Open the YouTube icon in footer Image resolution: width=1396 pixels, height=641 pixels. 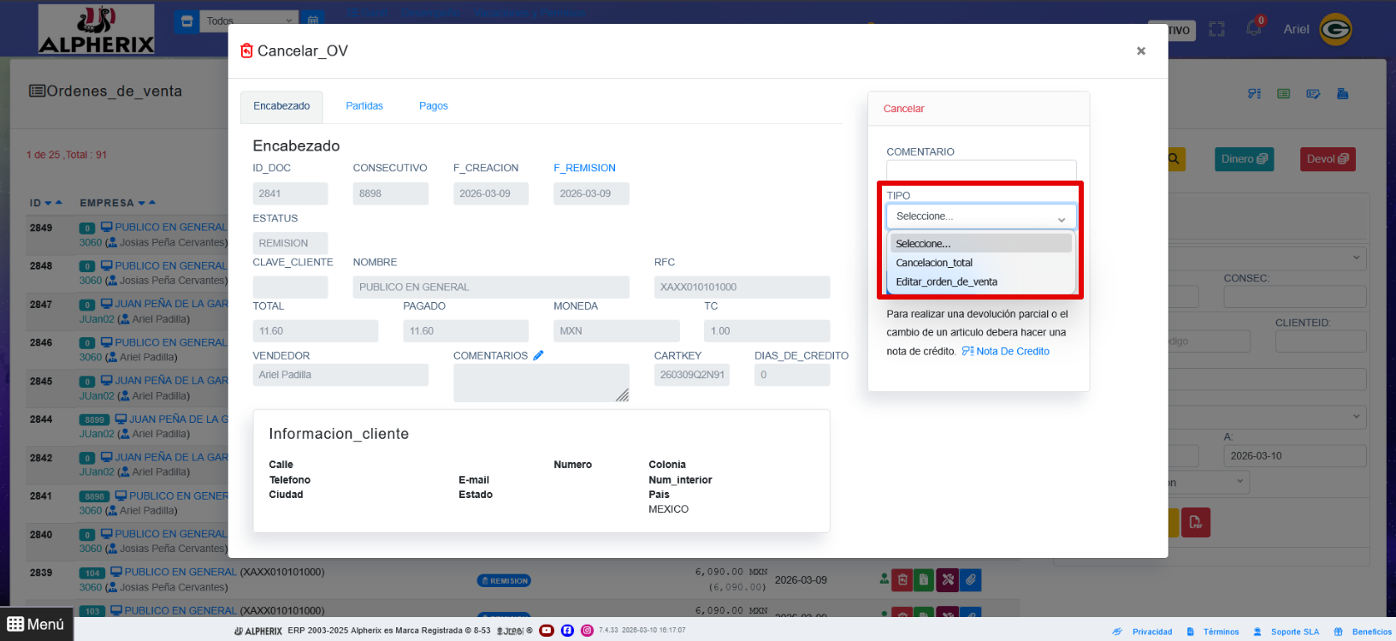(547, 631)
